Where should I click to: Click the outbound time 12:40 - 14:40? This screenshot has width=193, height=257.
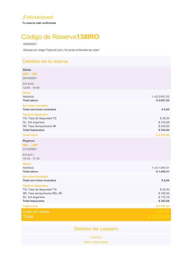(x=31, y=88)
